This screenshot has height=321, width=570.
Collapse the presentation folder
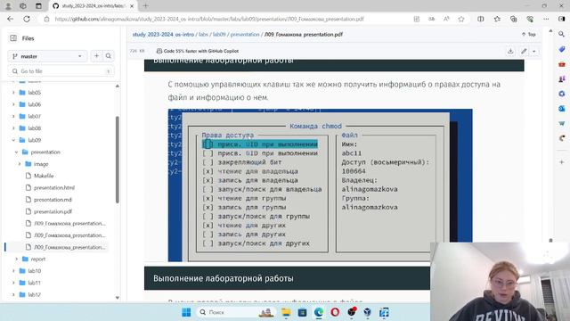(16, 152)
